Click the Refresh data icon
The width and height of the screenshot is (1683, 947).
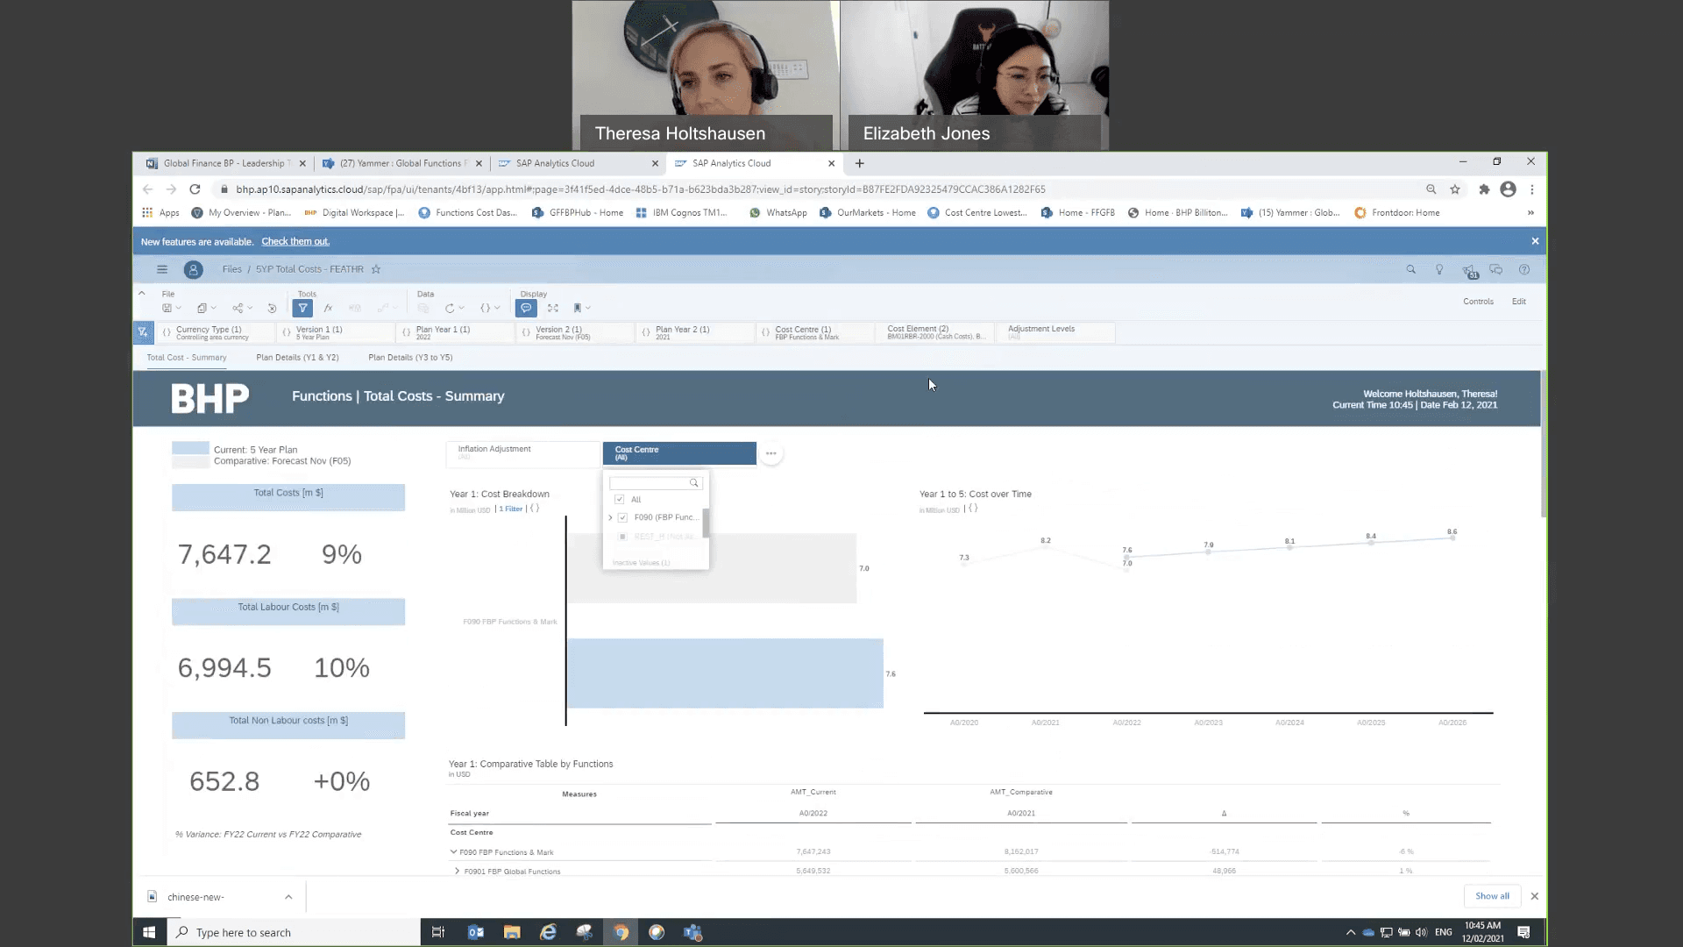point(450,308)
